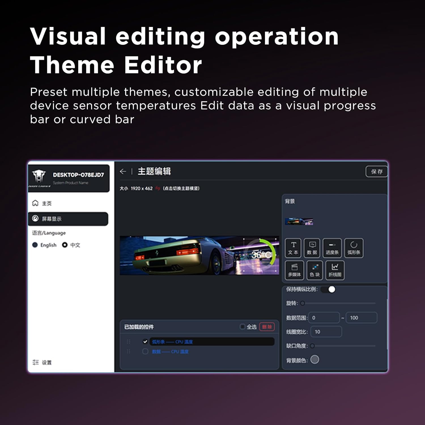Click the rotation (旋转) slider handle

[303, 303]
